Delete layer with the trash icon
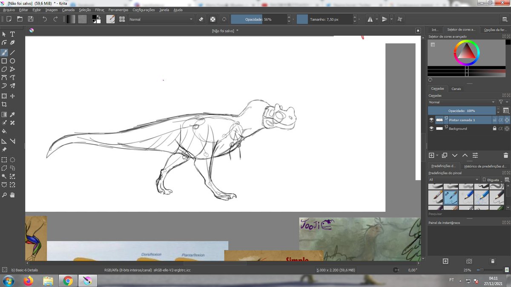Image resolution: width=511 pixels, height=287 pixels. 505,156
